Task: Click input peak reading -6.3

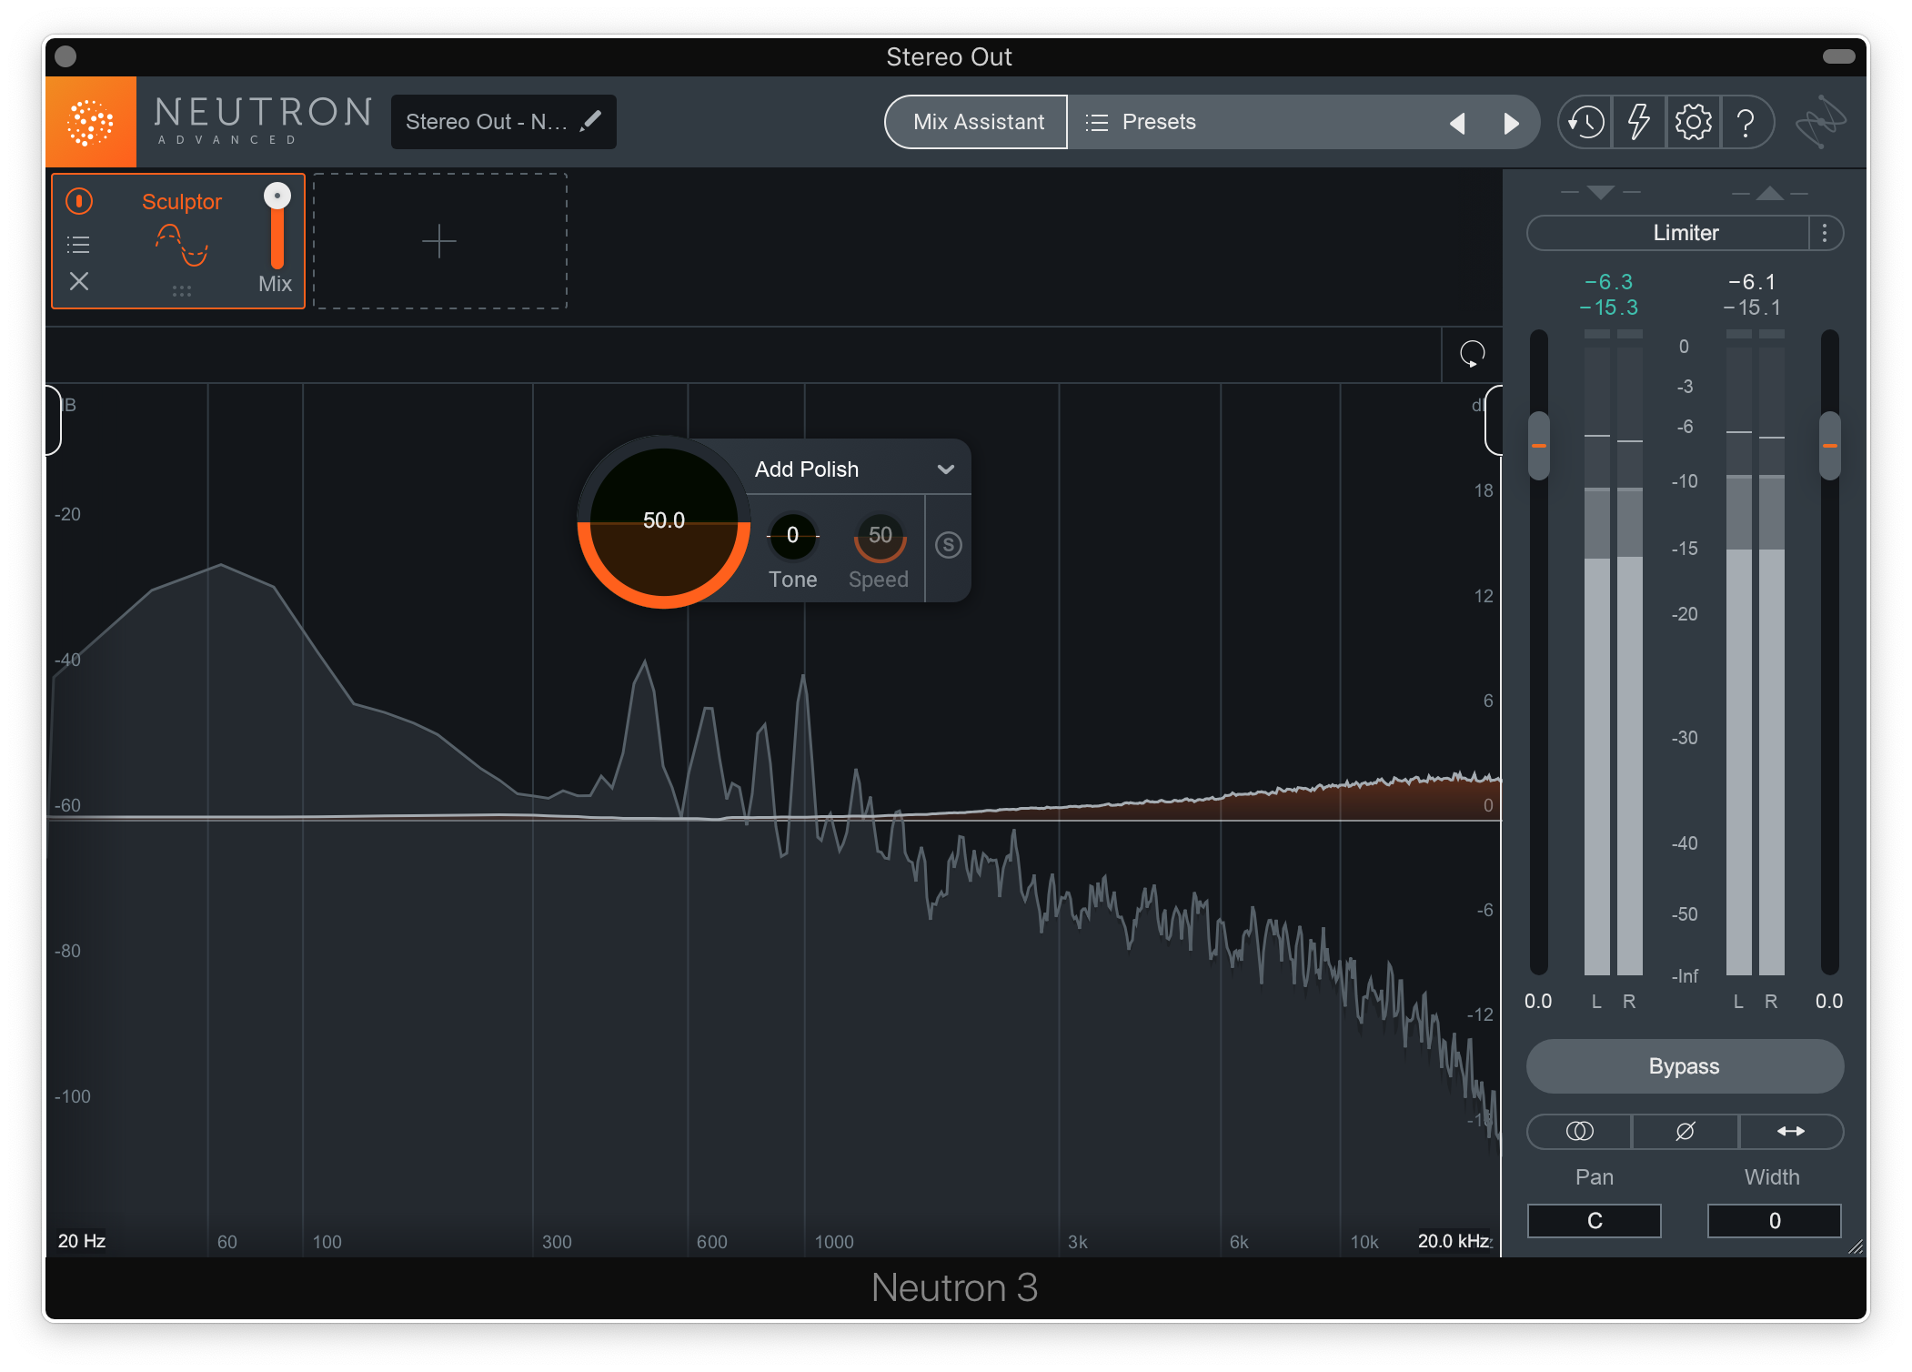Action: coord(1608,282)
